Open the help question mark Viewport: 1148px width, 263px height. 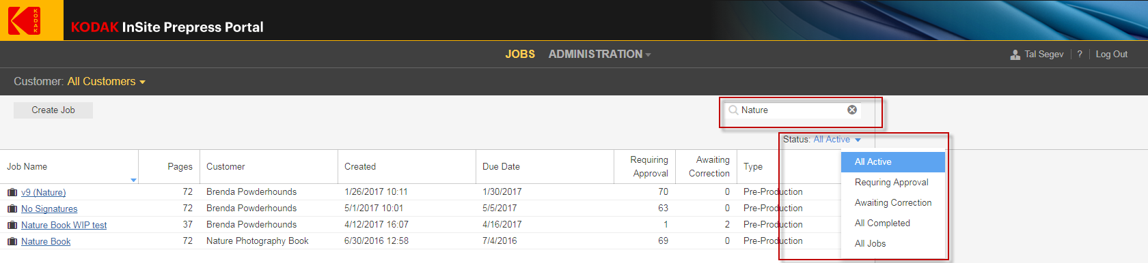pos(1080,54)
